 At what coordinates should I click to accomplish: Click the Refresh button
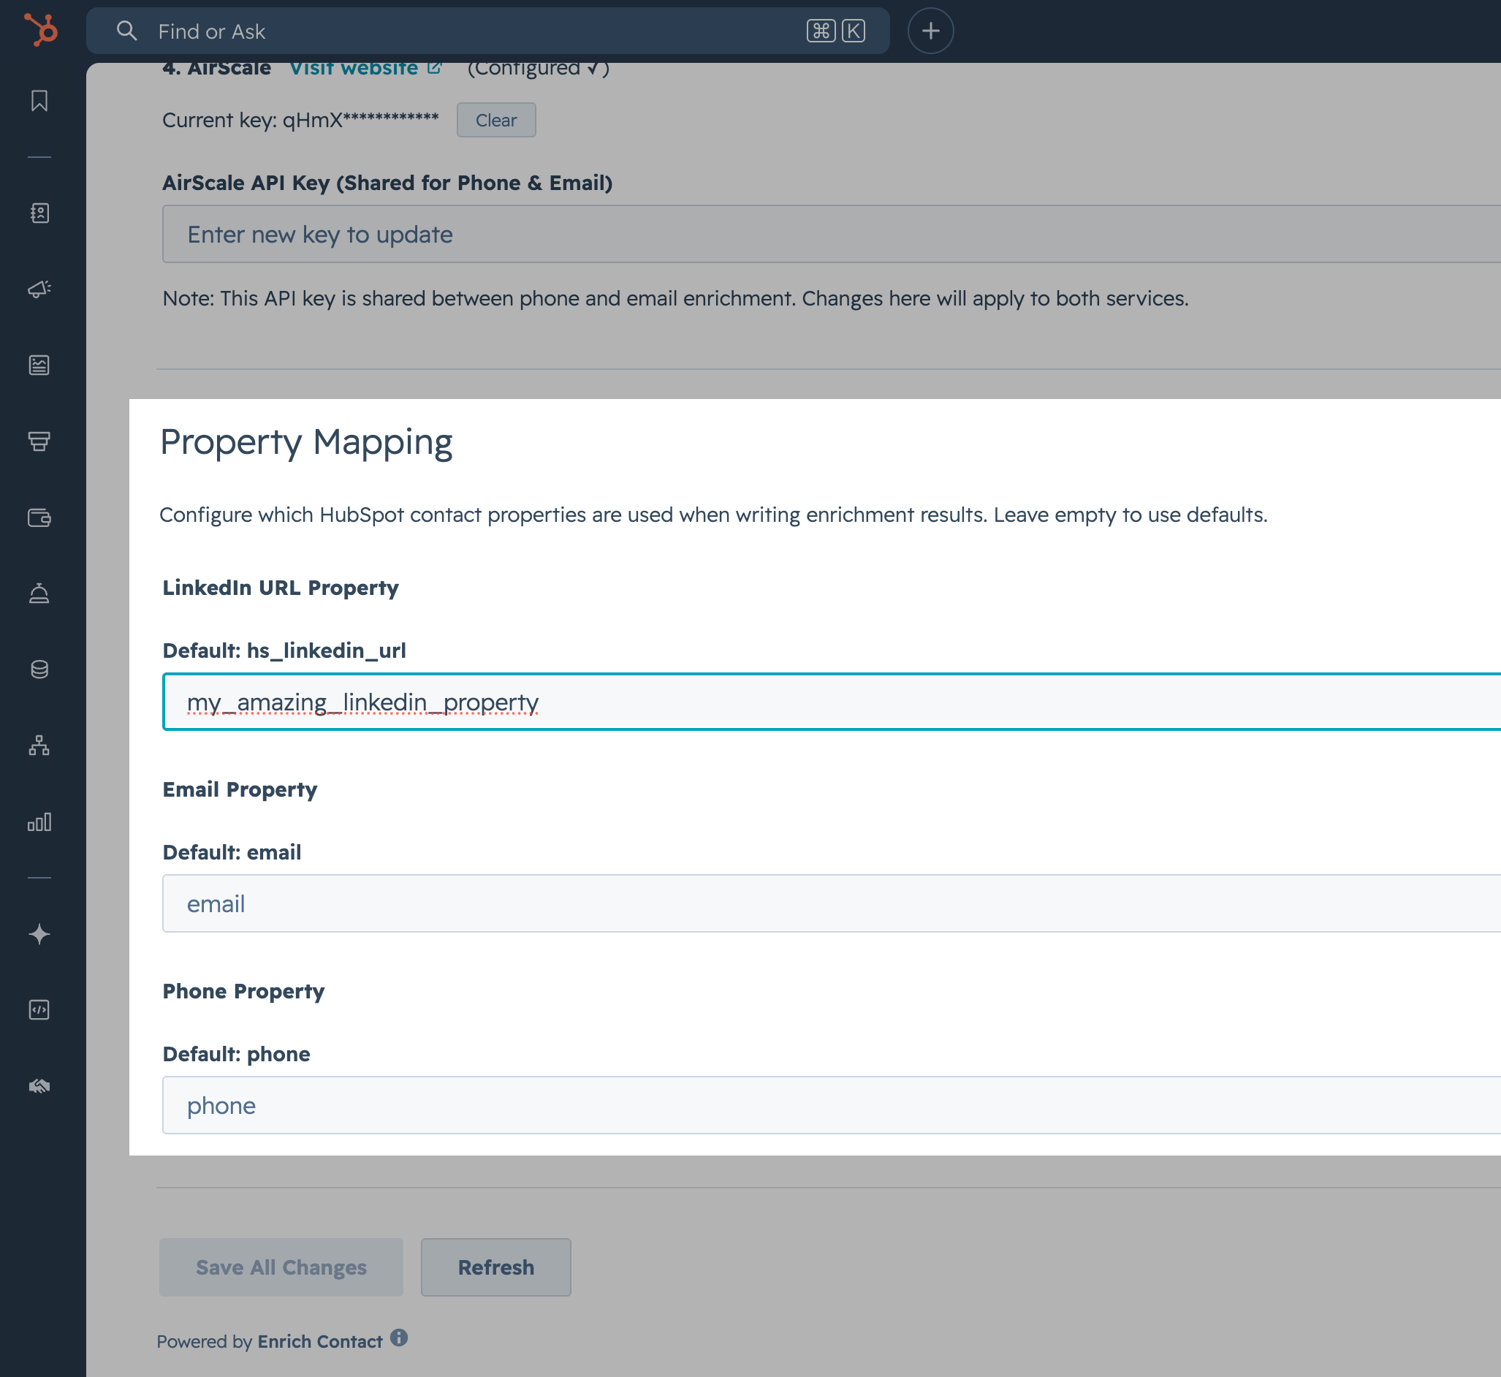496,1267
